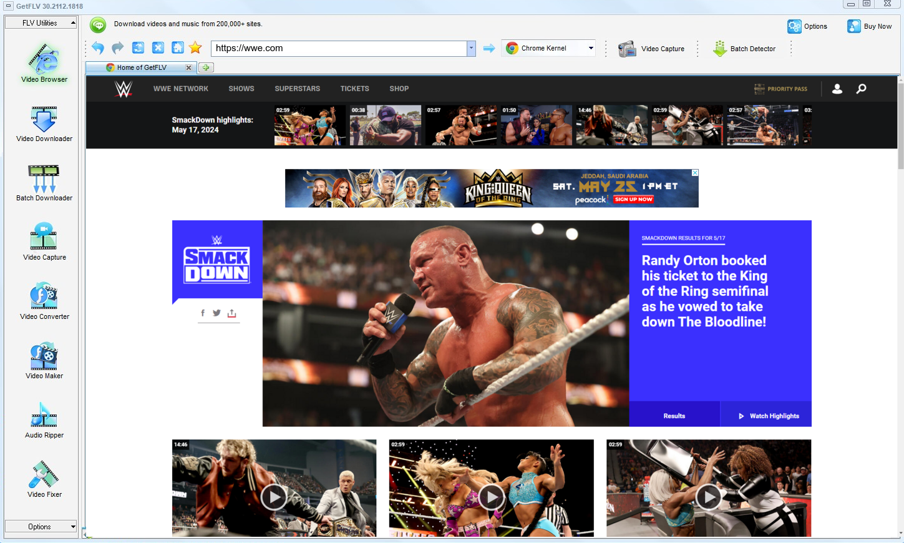Share the SmackDown article on Twitter
Screen dimensions: 904x543
pos(216,313)
